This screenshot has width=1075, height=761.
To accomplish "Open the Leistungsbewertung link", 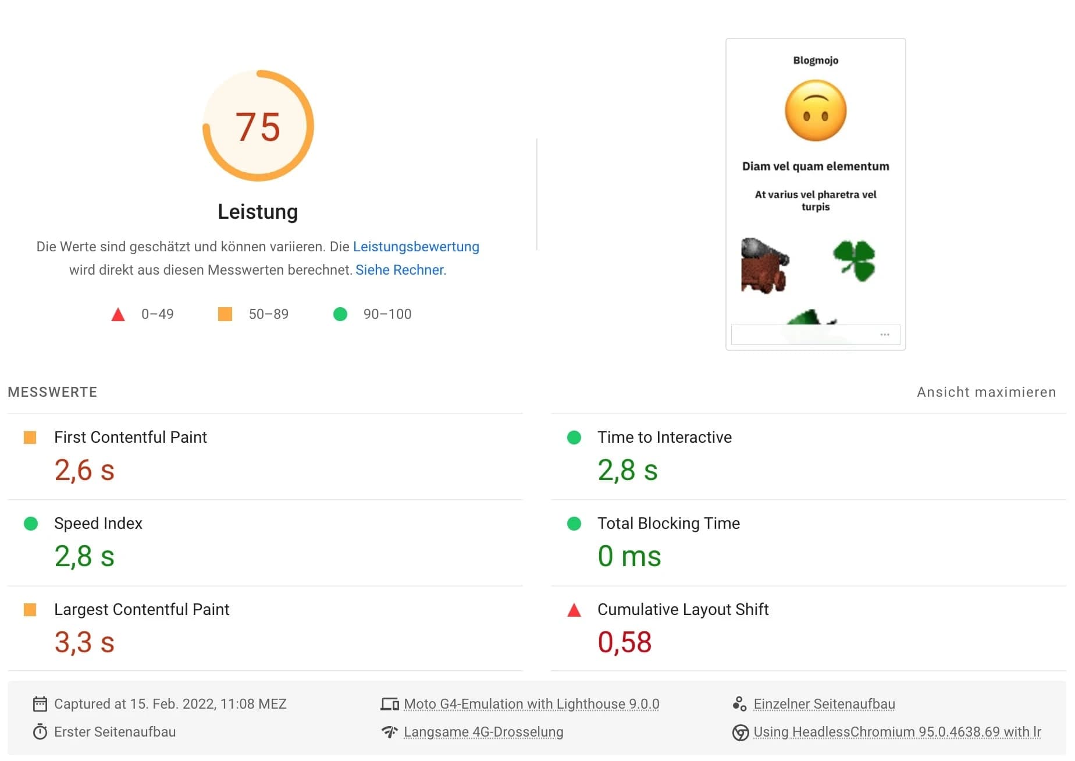I will click(417, 247).
